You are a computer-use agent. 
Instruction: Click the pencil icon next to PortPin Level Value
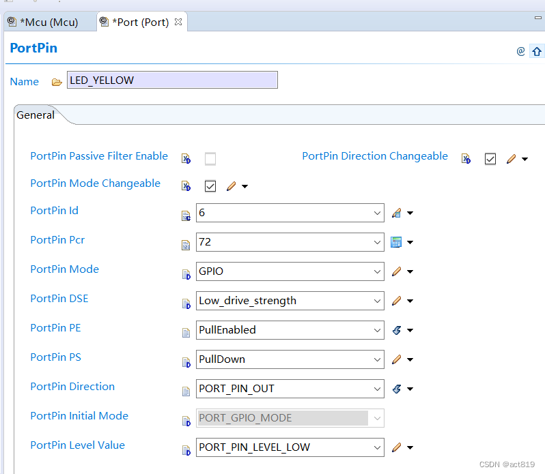(397, 447)
